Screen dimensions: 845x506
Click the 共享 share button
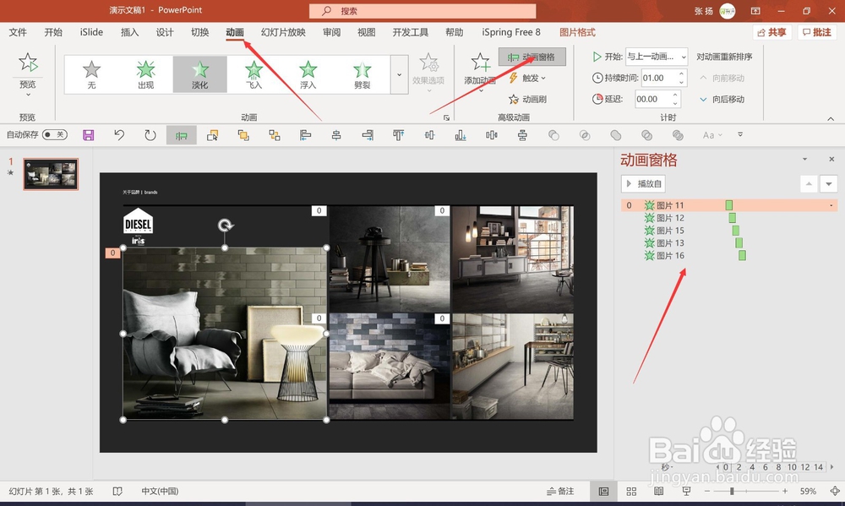pyautogui.click(x=771, y=32)
